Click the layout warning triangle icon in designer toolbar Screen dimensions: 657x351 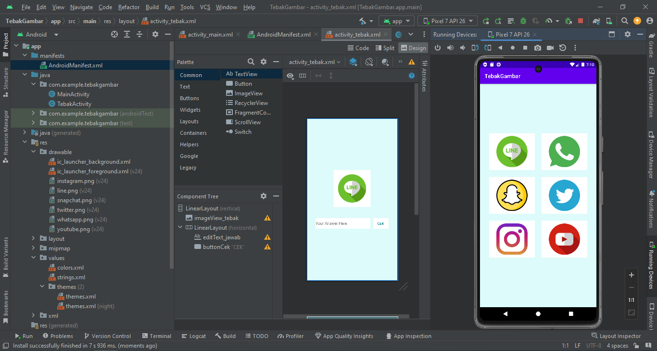point(412,62)
